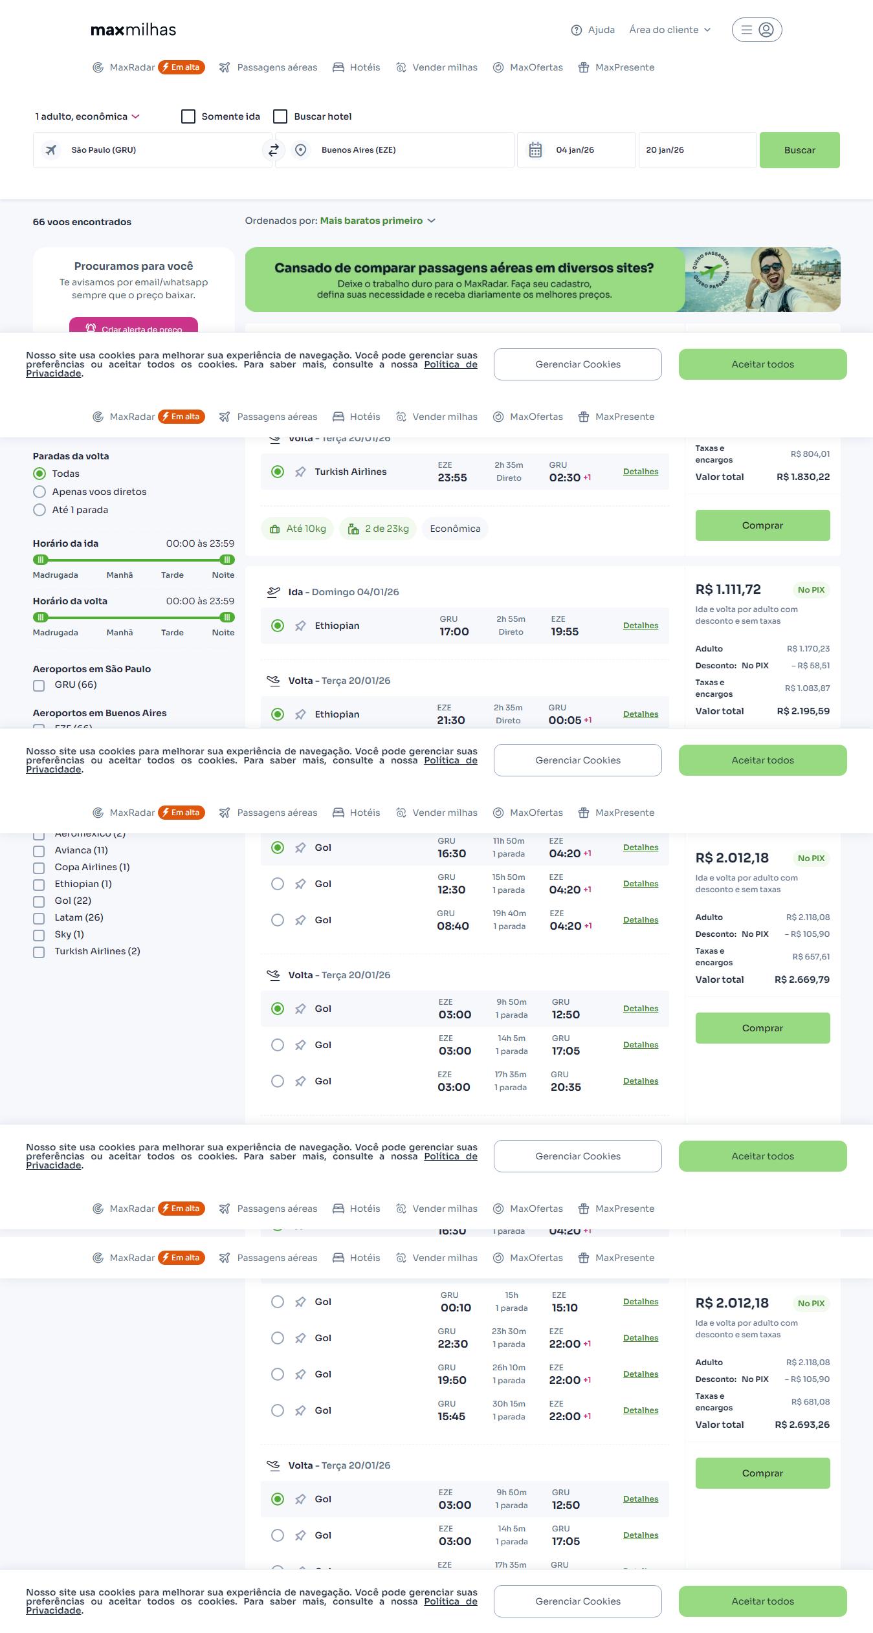Click the location pin icon in destination field

point(300,150)
